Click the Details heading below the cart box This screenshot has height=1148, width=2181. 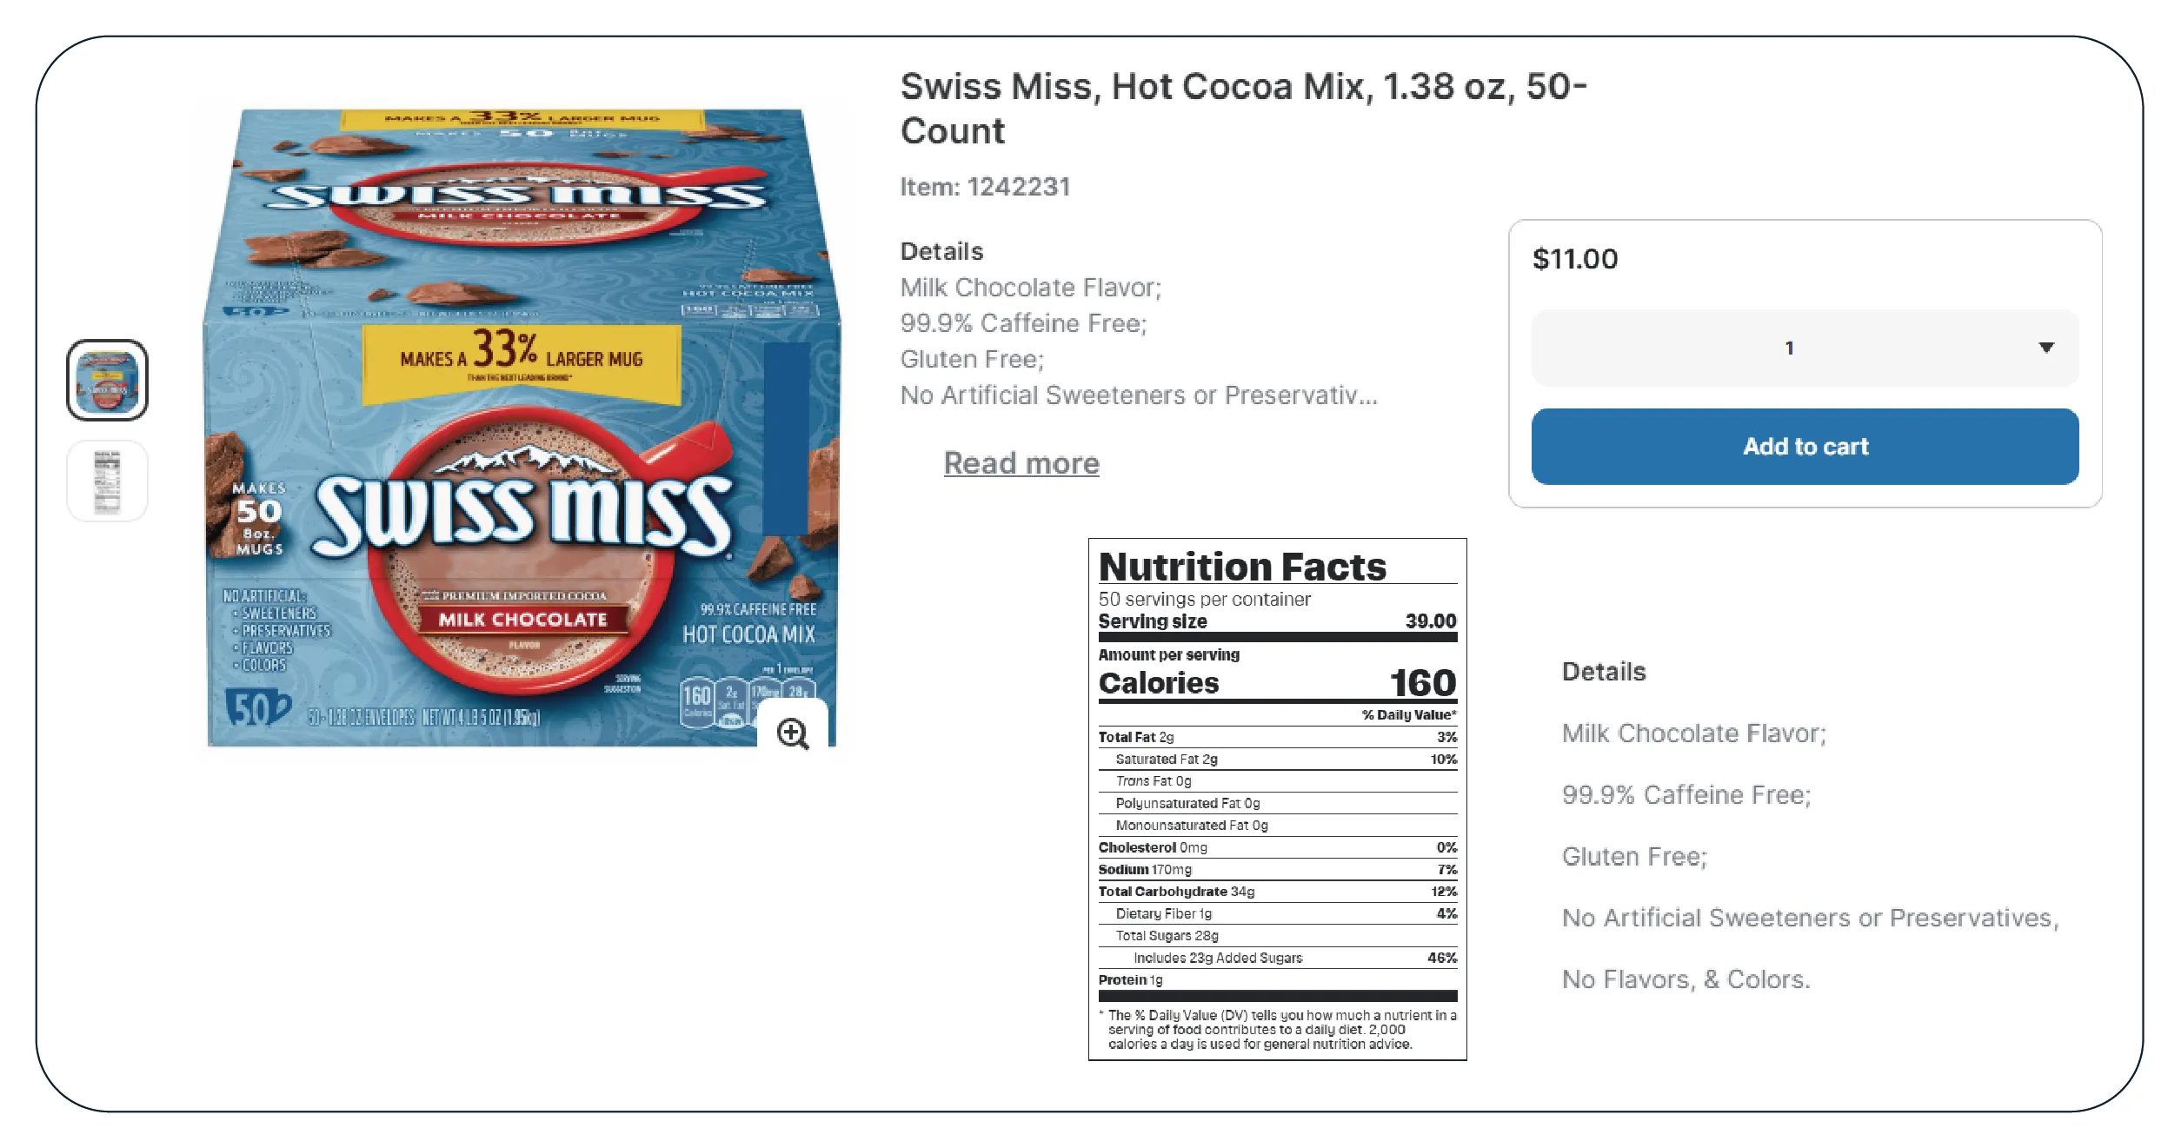pos(1604,672)
